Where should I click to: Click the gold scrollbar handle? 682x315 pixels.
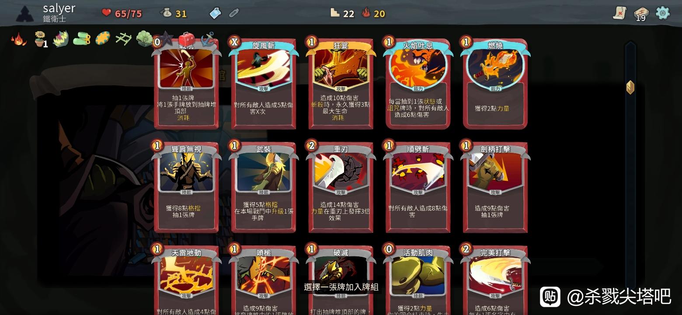coord(630,87)
